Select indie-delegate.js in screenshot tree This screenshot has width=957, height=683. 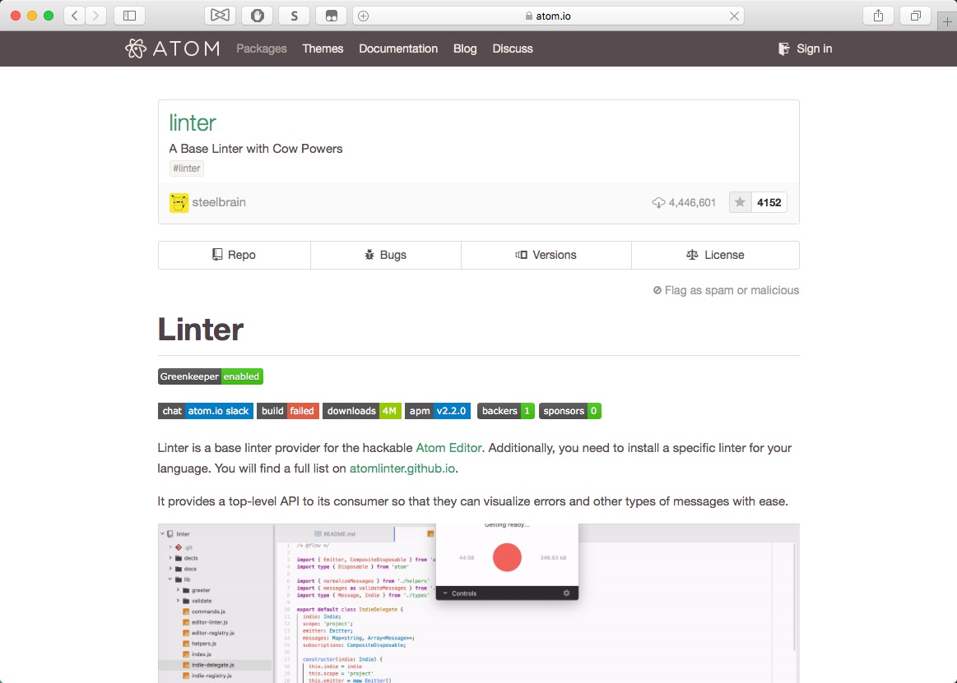coord(213,665)
